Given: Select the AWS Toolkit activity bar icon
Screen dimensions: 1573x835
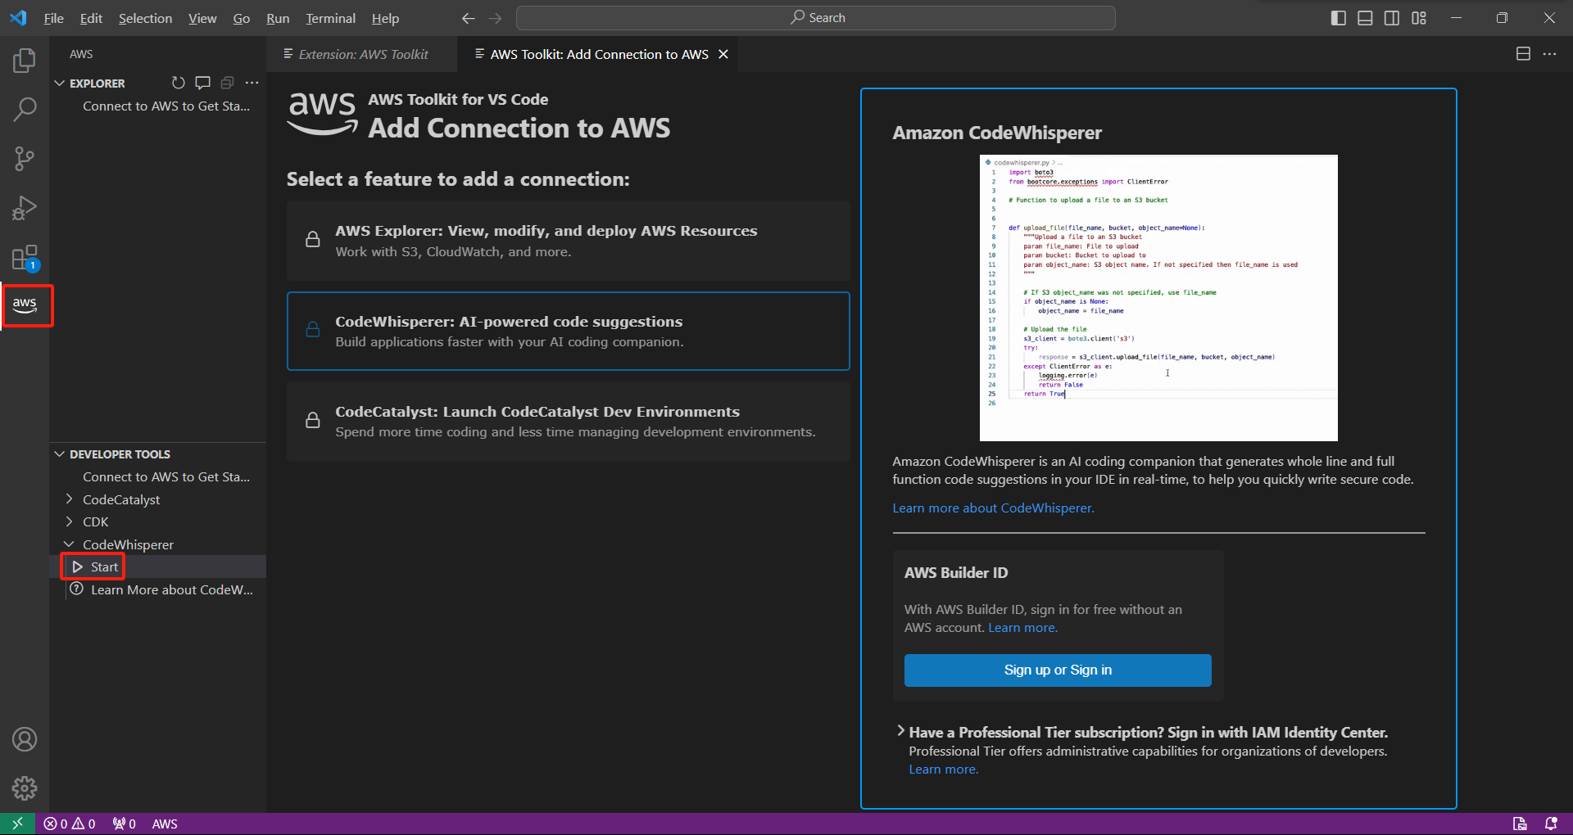Looking at the screenshot, I should 25,305.
